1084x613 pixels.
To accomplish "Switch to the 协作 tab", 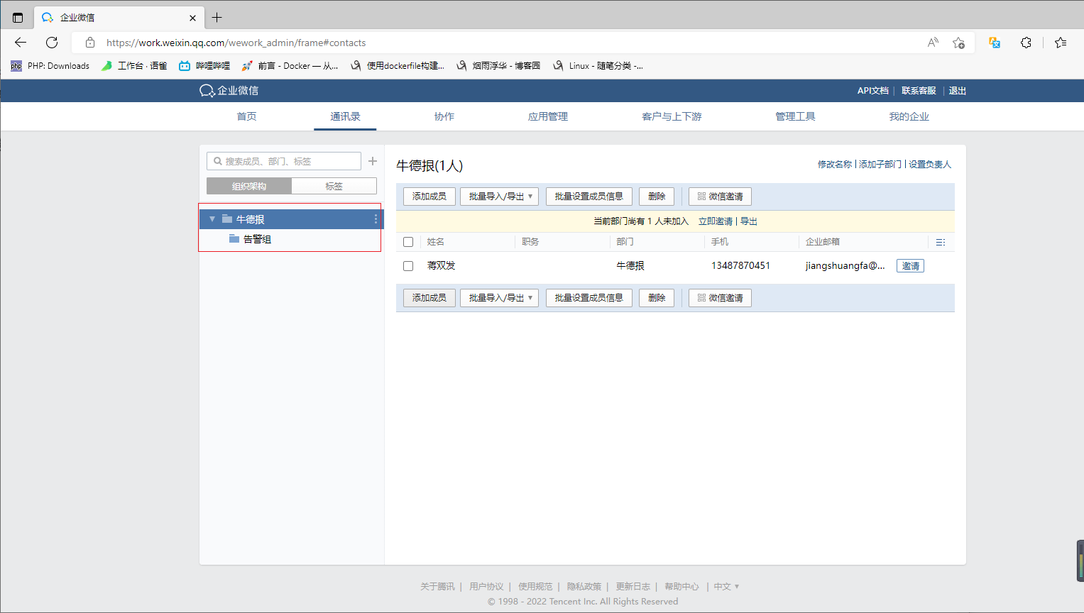I will [444, 116].
